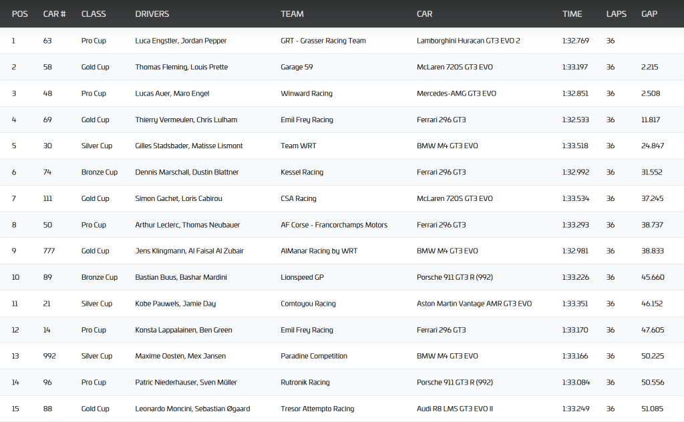Click Lamborghini Huracan GT3 EVO 2
The image size is (684, 422).
[468, 41]
